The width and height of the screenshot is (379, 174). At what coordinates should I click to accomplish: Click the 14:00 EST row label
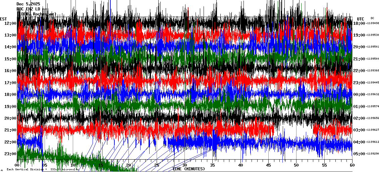click(x=10, y=47)
